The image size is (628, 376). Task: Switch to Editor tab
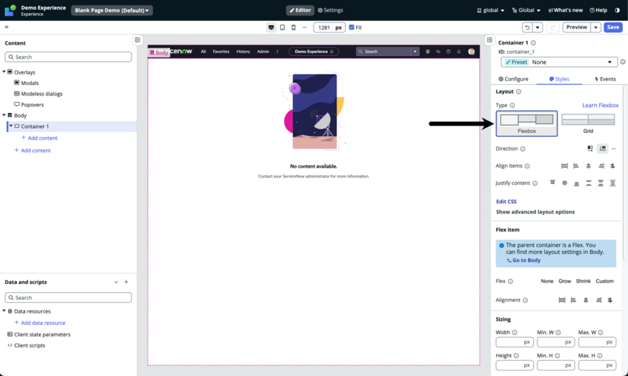click(x=300, y=10)
